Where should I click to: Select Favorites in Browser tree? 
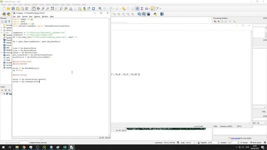tap(8, 25)
